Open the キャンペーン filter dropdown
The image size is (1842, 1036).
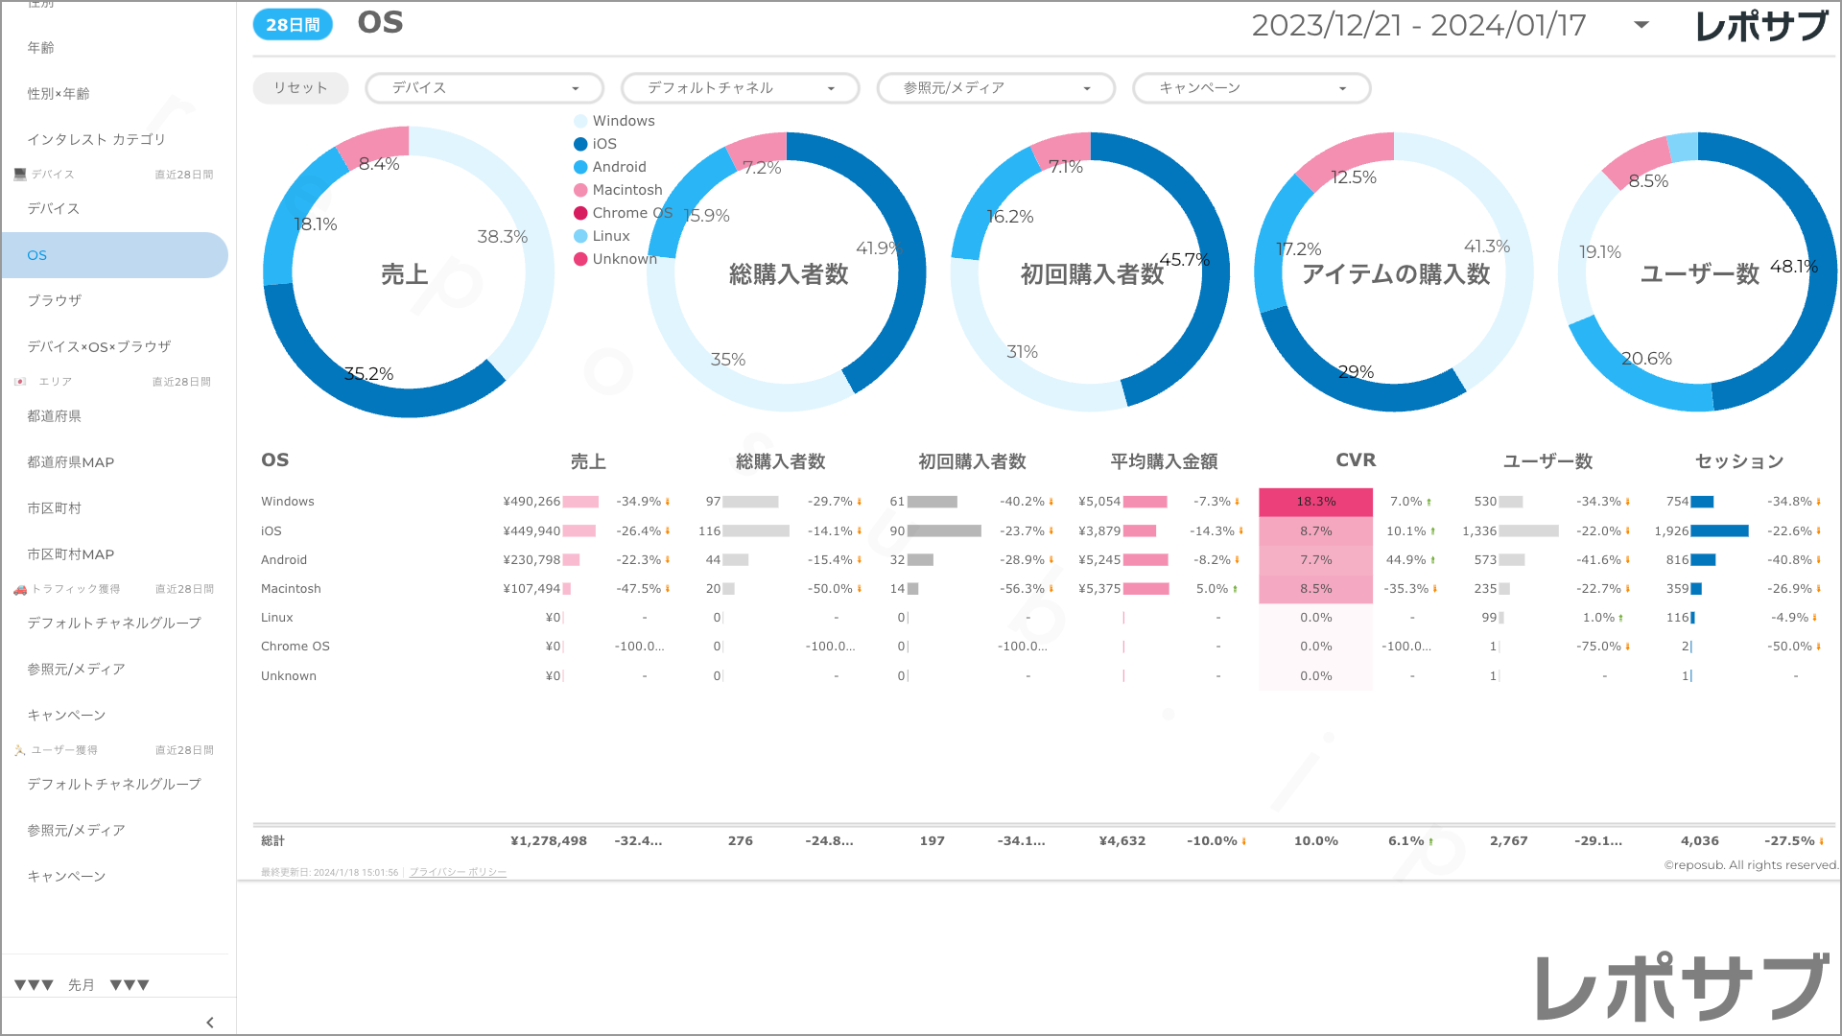click(1251, 88)
